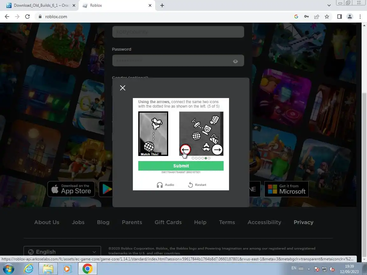The width and height of the screenshot is (367, 275).
Task: Toggle the browser side panel
Action: click(x=339, y=16)
